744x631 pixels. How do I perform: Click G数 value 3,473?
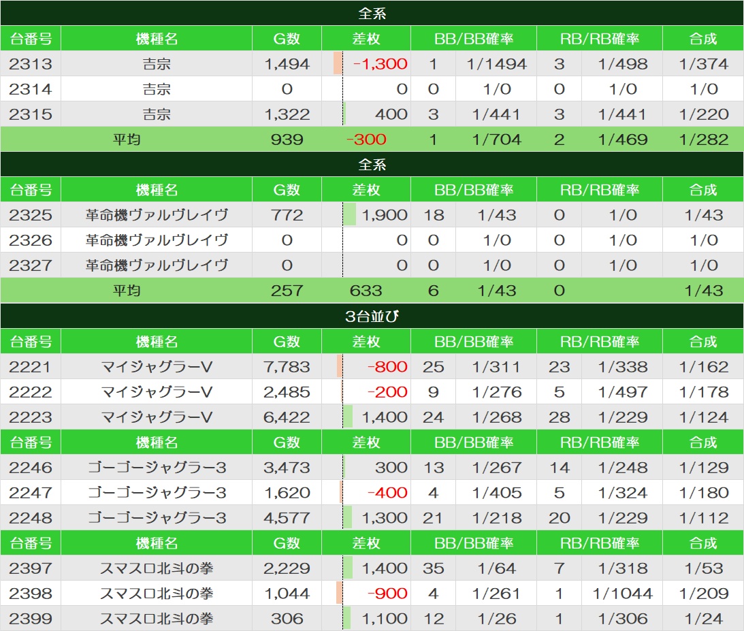click(287, 468)
